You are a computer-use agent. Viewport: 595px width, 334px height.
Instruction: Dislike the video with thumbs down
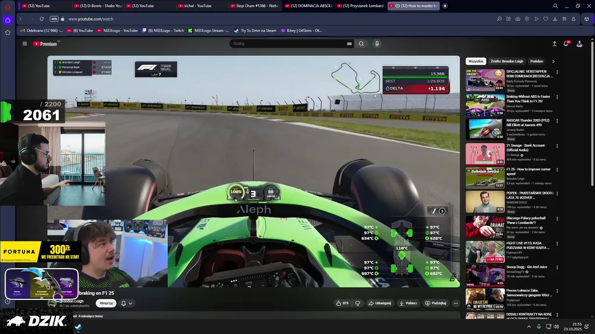[358, 303]
